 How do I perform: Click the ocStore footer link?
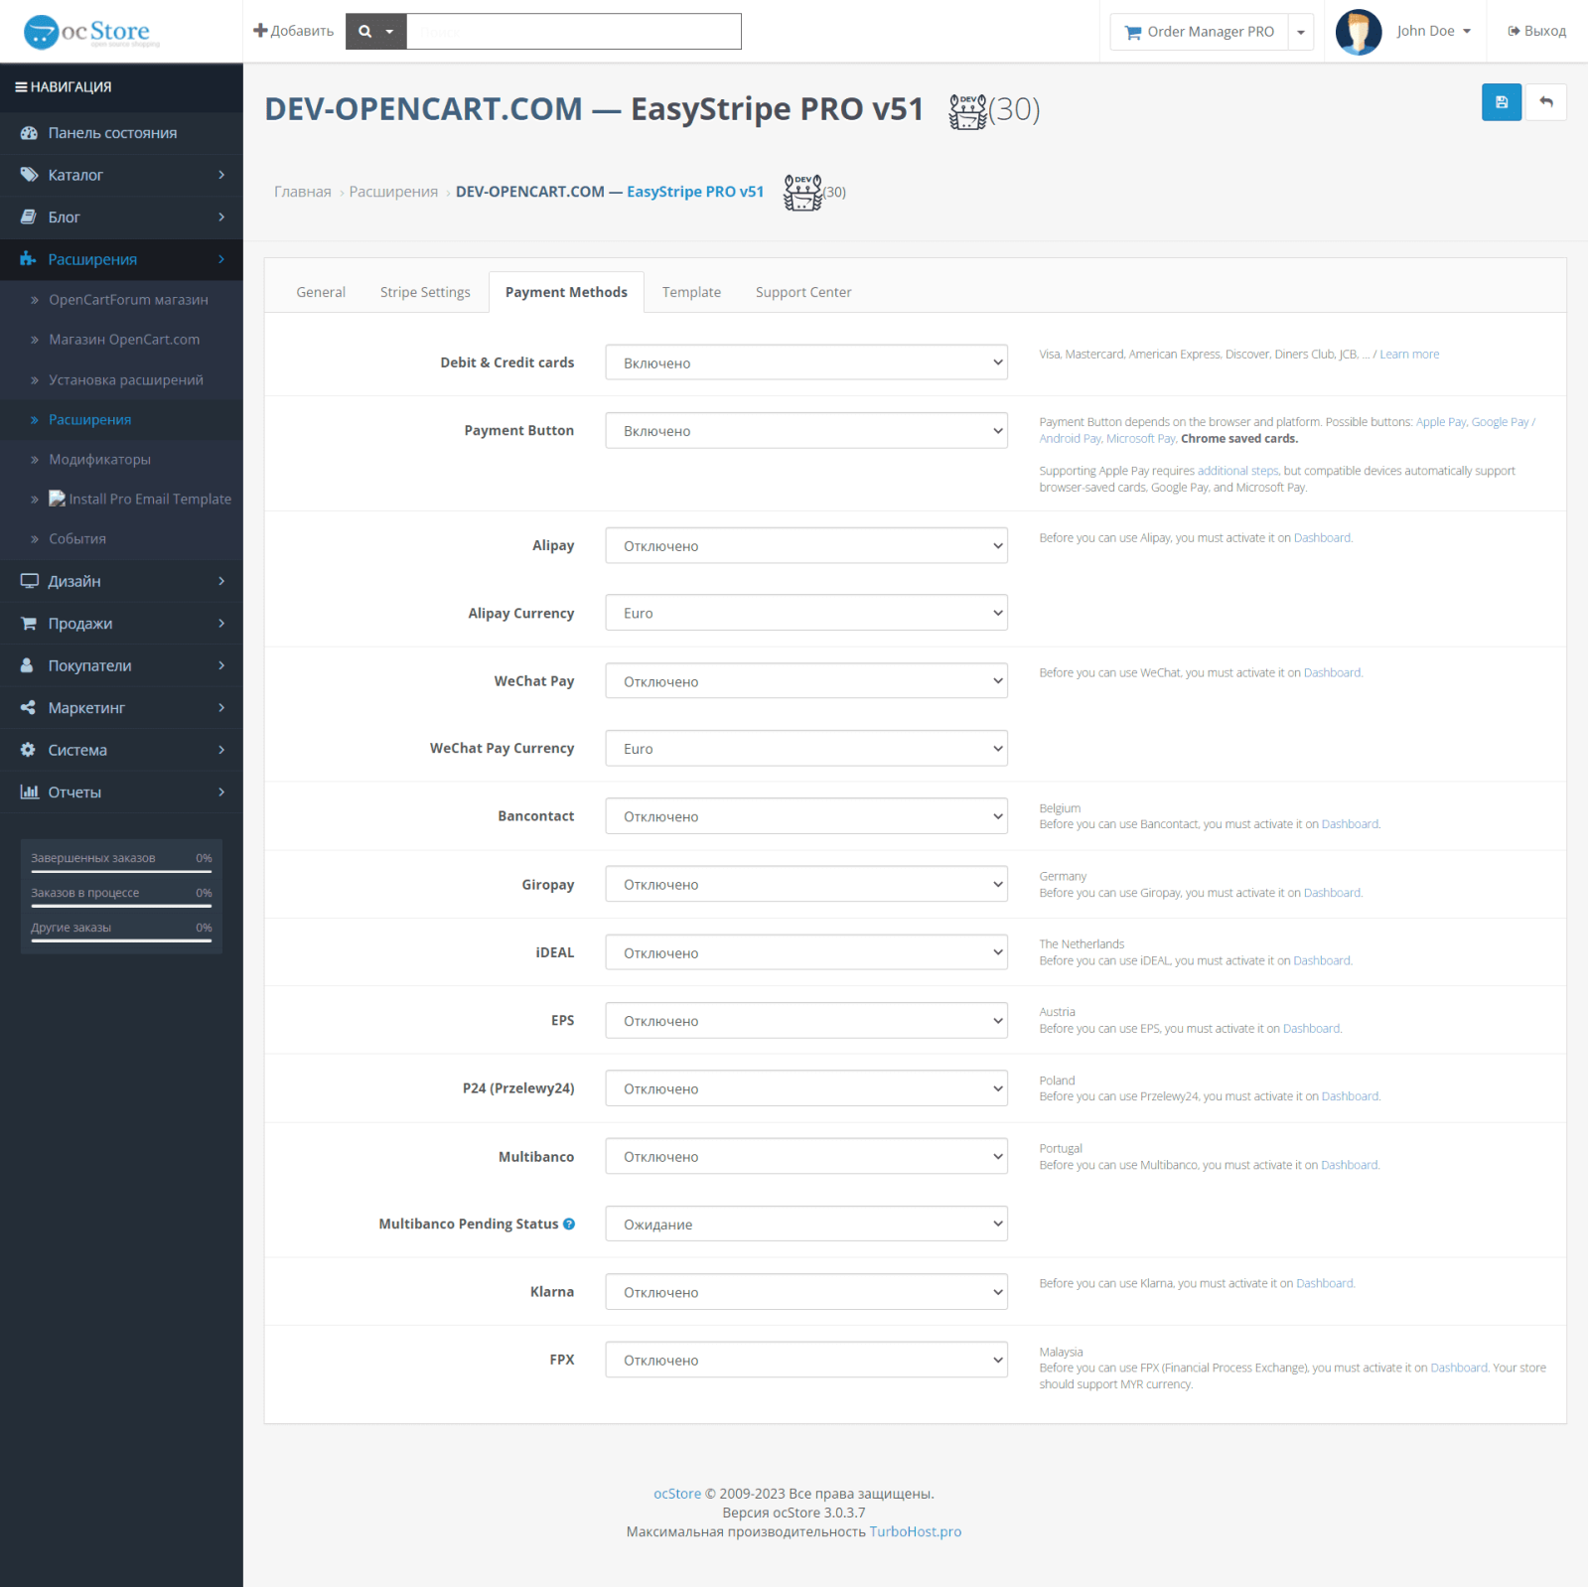click(x=677, y=1494)
